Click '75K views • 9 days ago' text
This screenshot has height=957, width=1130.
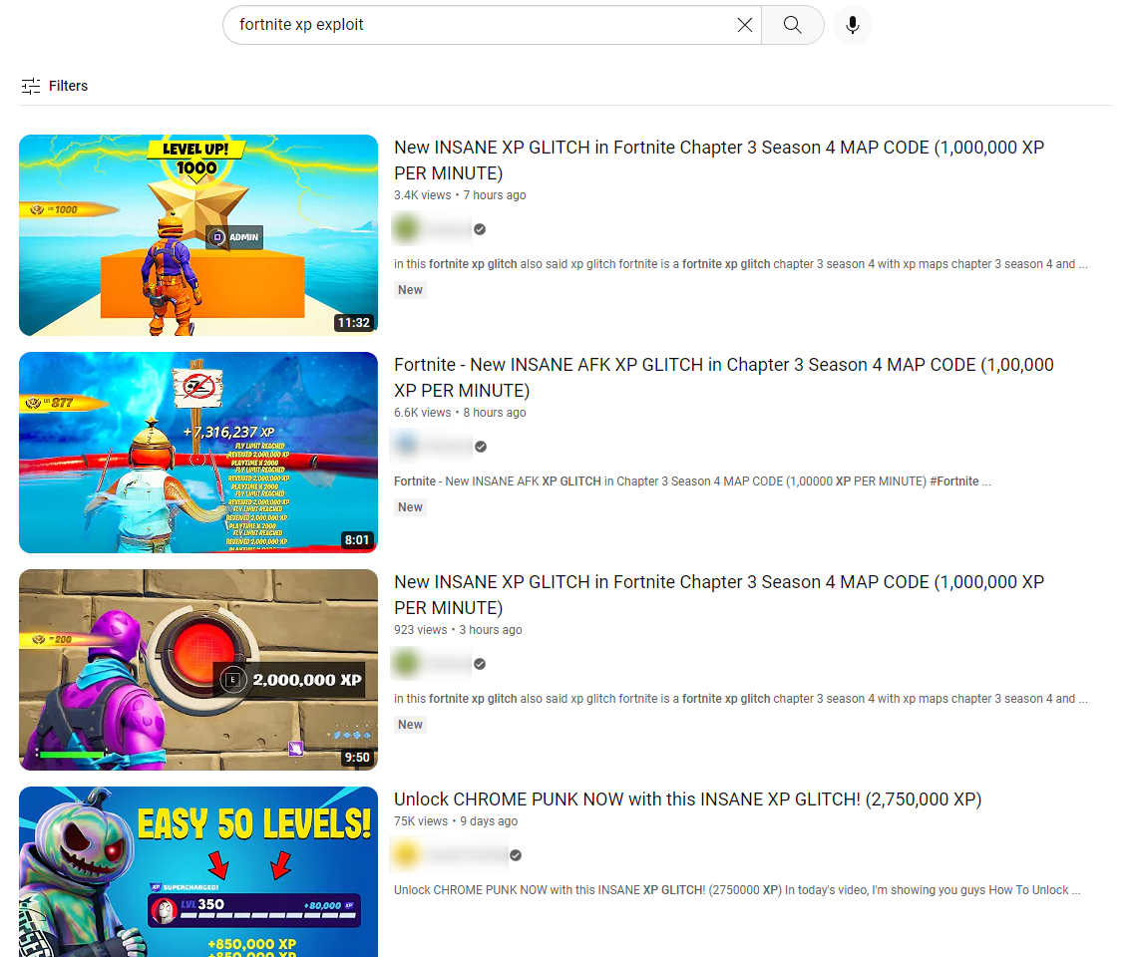(x=456, y=821)
